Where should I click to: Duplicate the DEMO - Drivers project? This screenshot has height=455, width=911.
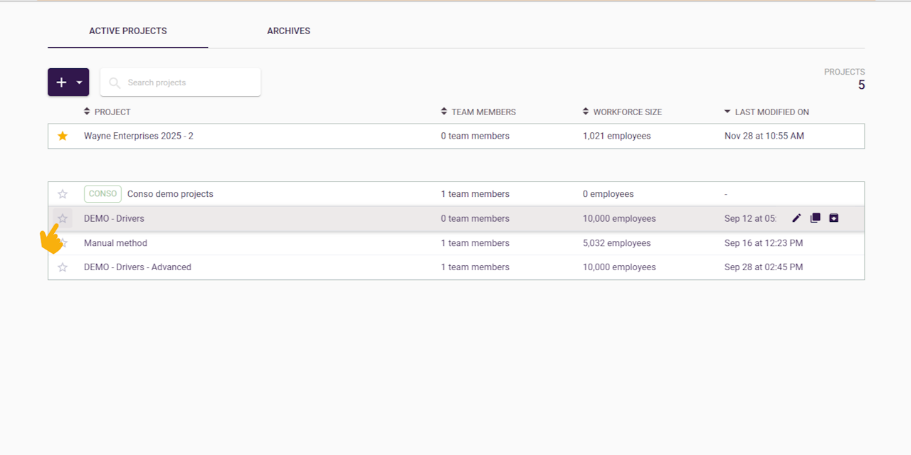coord(815,218)
